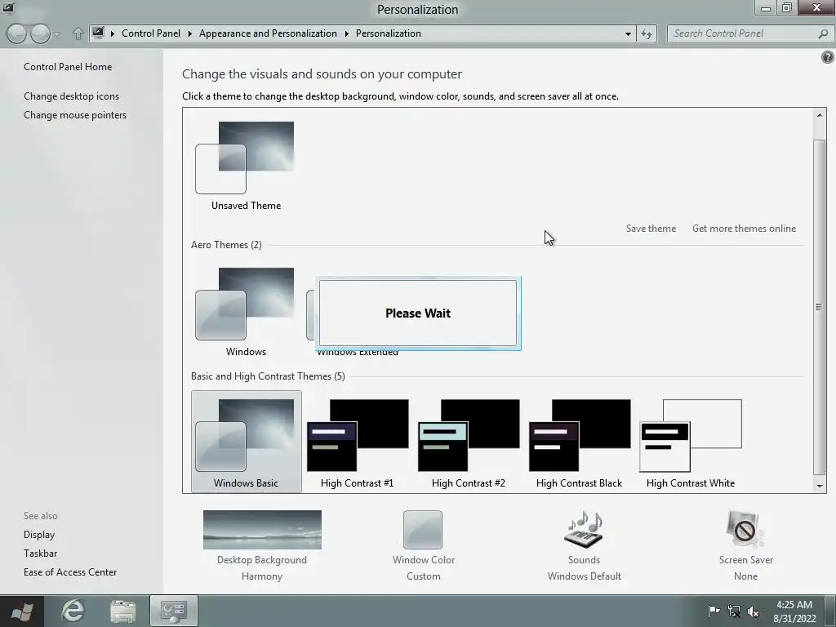Expand arrow after Appearance and Personalization
This screenshot has height=627, width=836.
click(346, 33)
